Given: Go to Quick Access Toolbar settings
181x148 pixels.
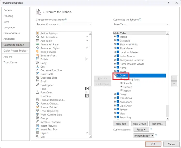Looking at the screenshot, I should [x=16, y=51].
